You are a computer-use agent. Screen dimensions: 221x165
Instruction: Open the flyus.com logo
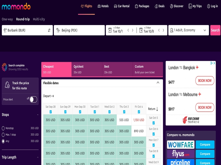point(181,154)
